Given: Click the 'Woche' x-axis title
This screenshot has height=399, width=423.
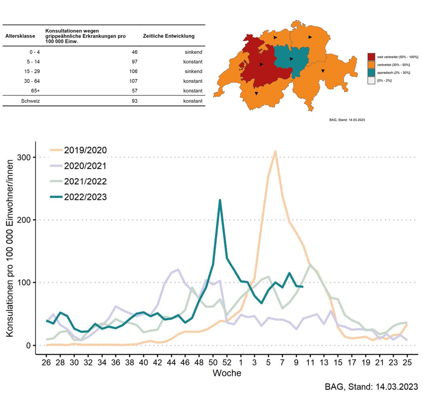Looking at the screenshot, I should click(x=227, y=373).
